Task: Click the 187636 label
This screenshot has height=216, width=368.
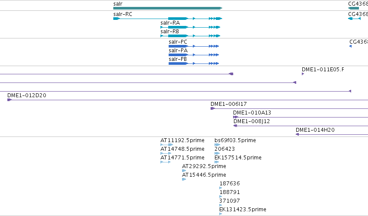Action: (x=230, y=184)
